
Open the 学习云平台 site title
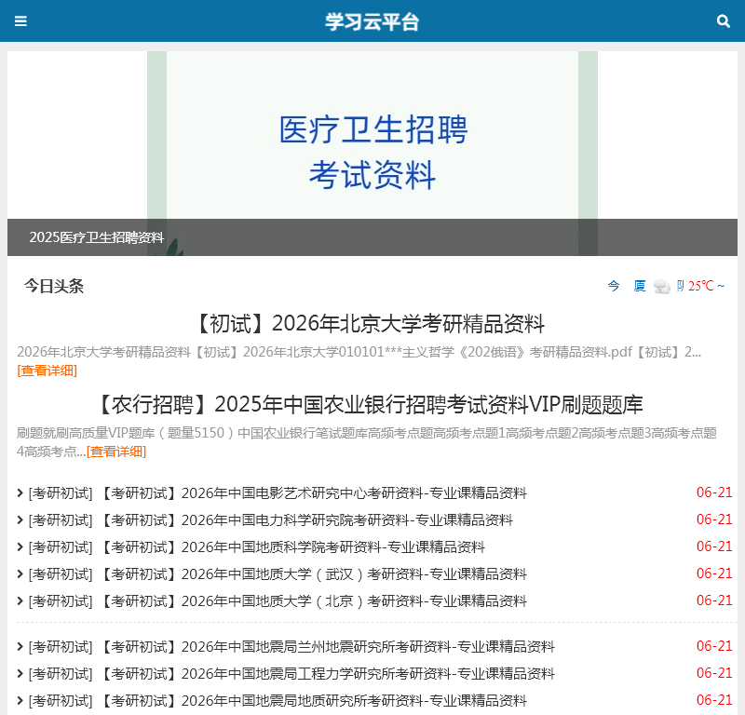[x=372, y=21]
